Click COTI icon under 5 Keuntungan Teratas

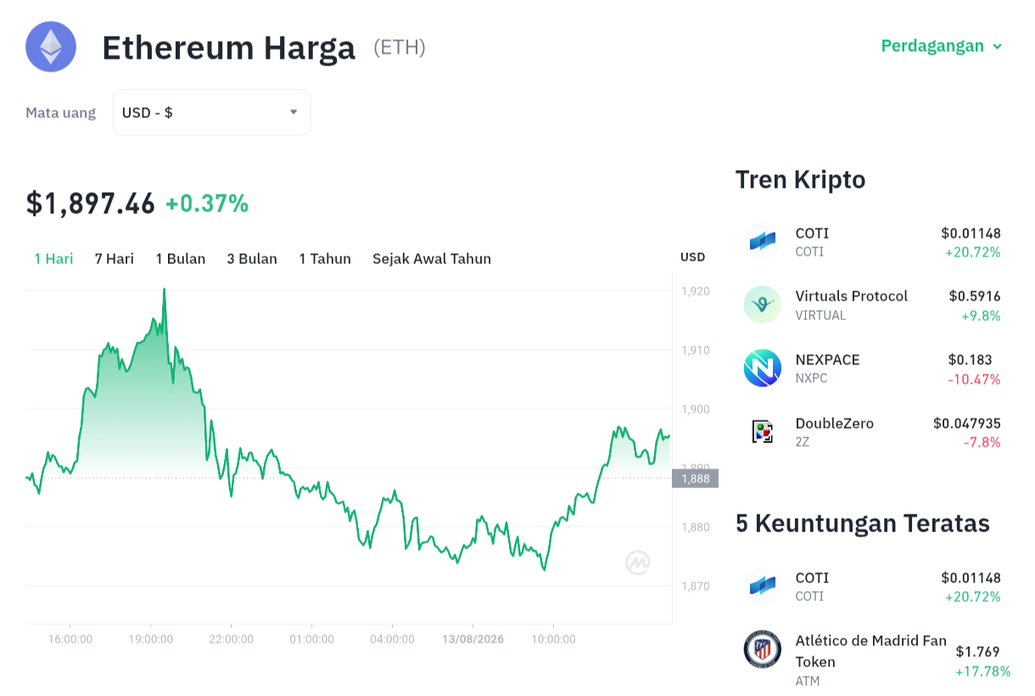click(763, 587)
